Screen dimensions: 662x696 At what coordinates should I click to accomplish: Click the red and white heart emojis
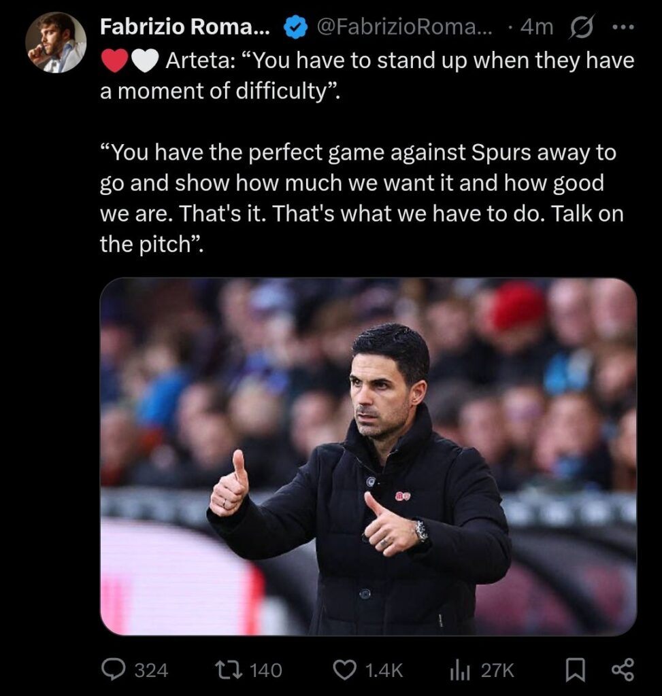tap(129, 62)
